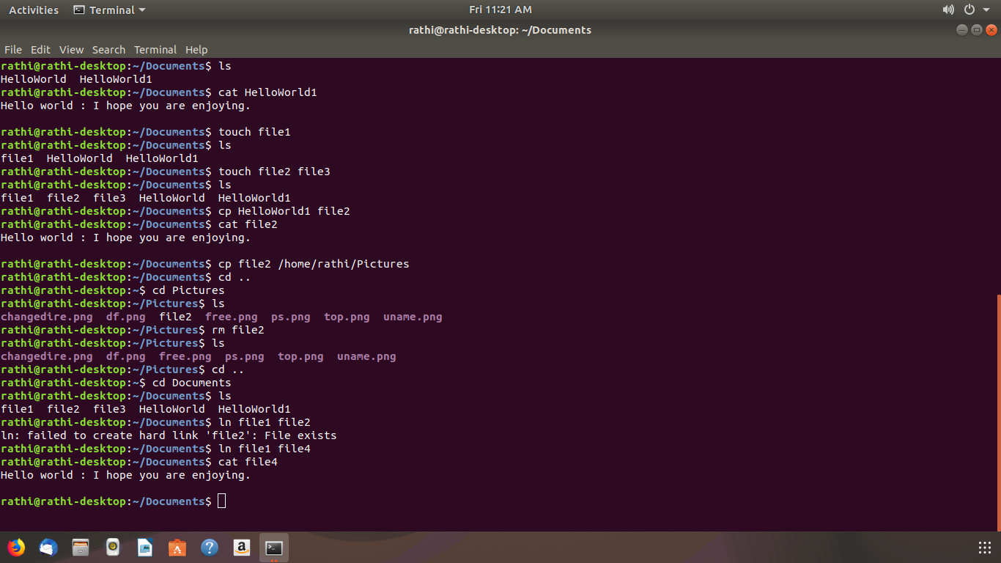
Task: Click 'rm file2' command text
Action: coord(237,330)
